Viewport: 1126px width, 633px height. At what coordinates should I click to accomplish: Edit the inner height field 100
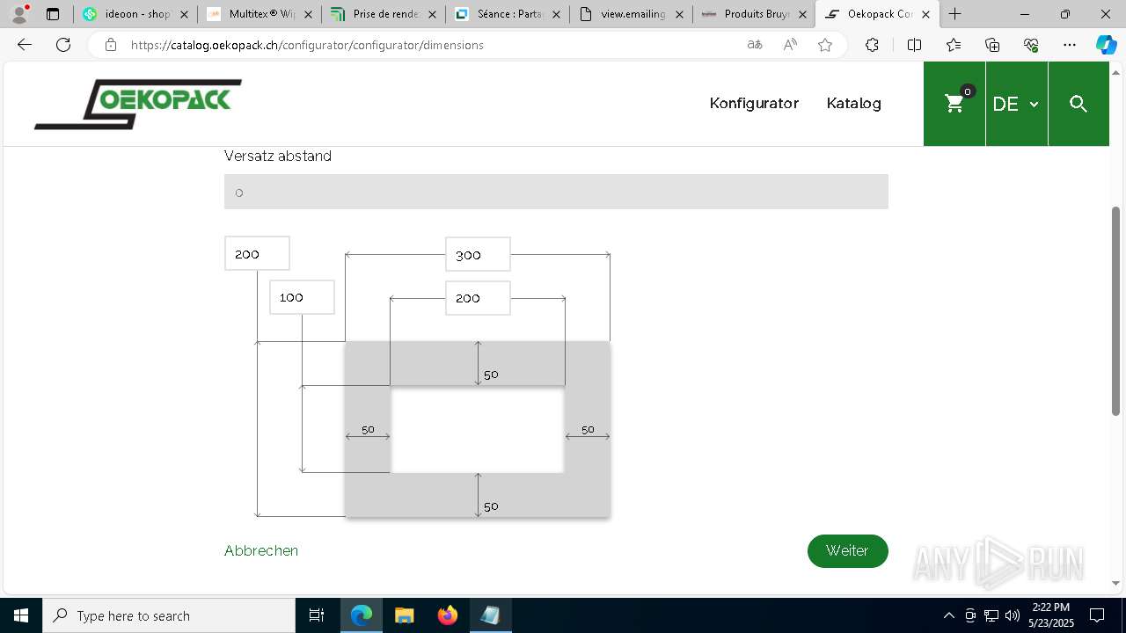click(x=302, y=297)
